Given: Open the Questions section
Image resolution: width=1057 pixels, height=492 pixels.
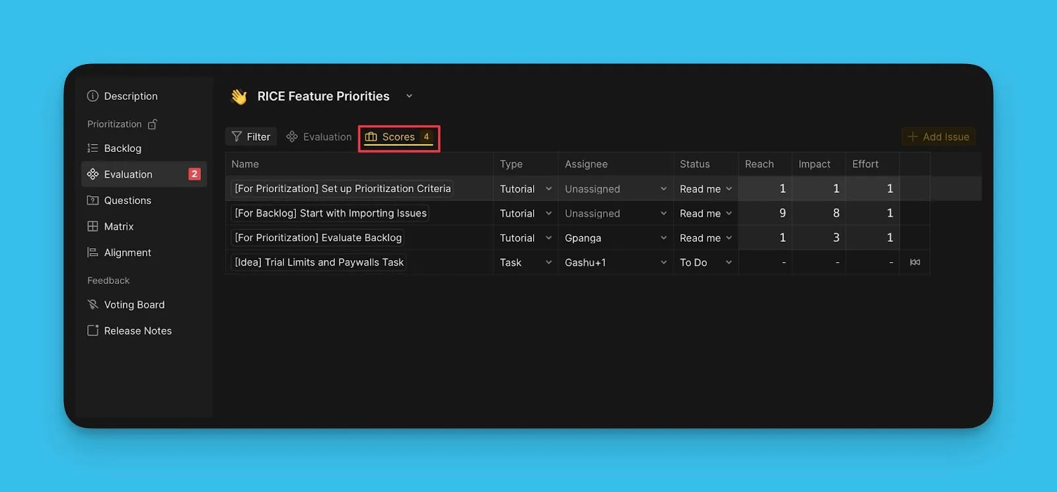Looking at the screenshot, I should tap(127, 201).
